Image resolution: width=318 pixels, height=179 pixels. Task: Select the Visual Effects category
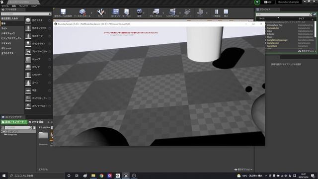tap(11, 38)
